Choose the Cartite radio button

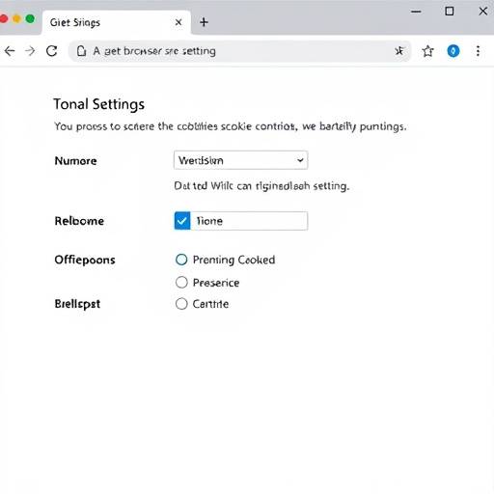point(181,303)
